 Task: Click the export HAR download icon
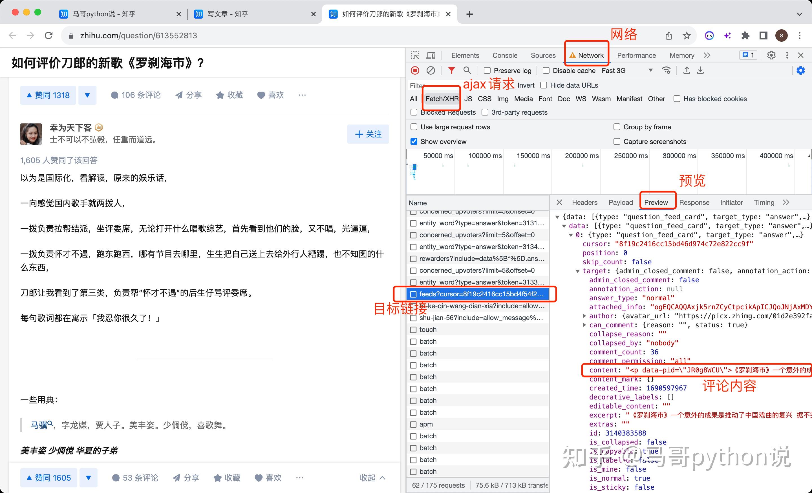700,70
